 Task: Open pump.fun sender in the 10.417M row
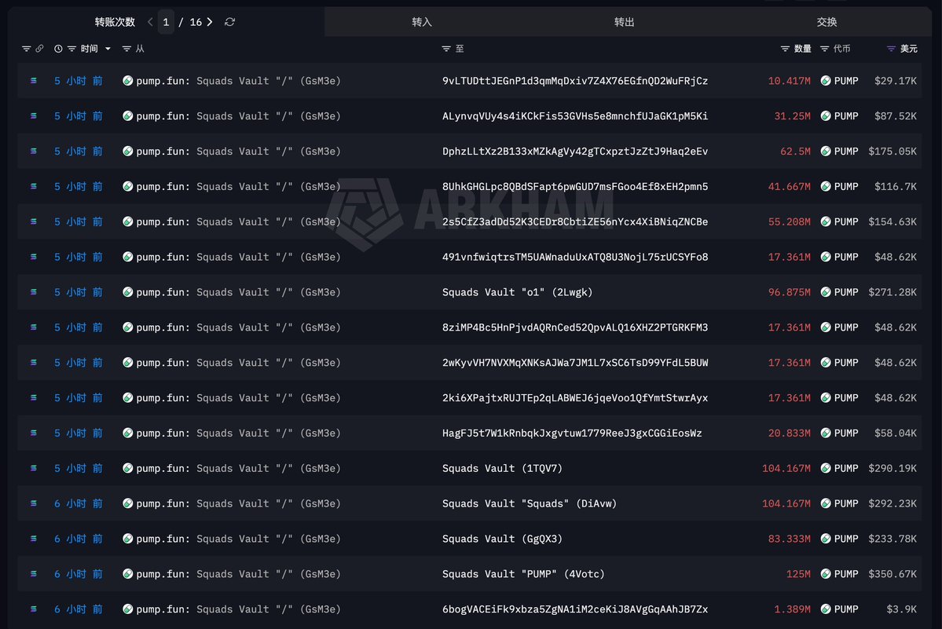(x=239, y=80)
